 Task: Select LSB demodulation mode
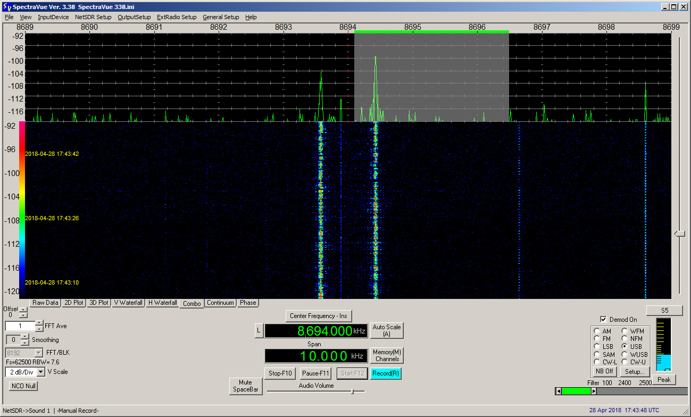tap(597, 346)
